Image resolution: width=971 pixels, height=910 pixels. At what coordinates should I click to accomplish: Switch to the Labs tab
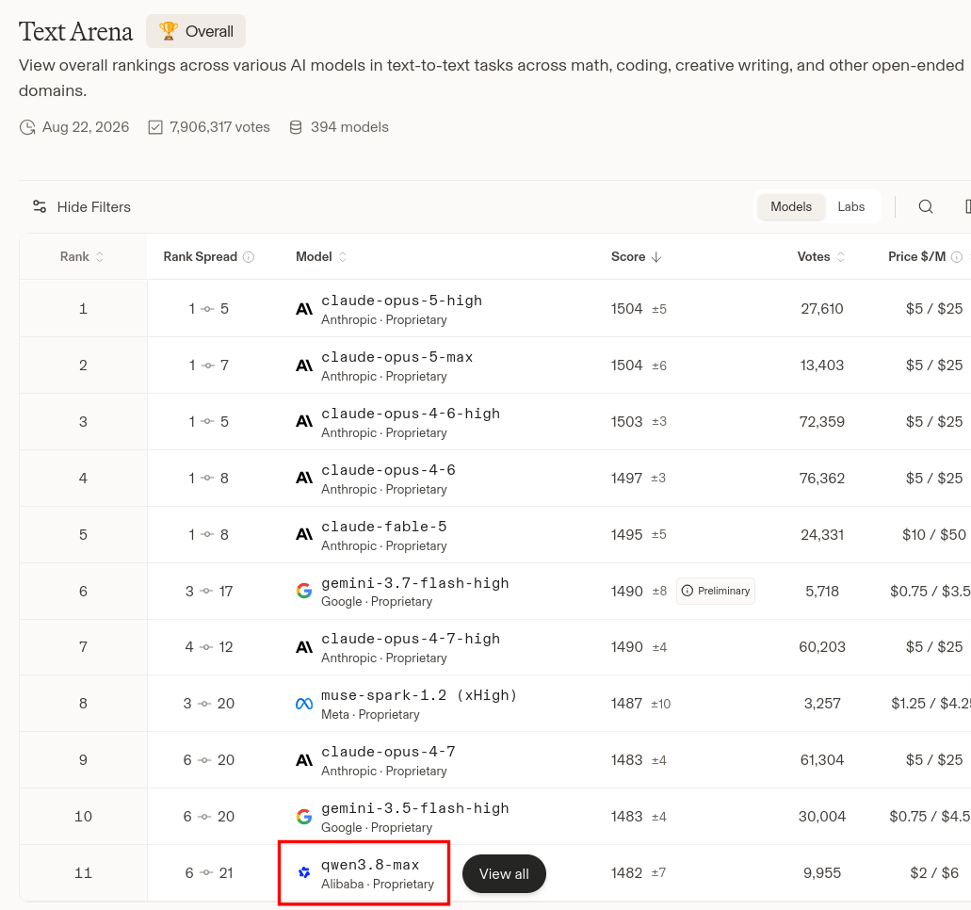pos(850,207)
